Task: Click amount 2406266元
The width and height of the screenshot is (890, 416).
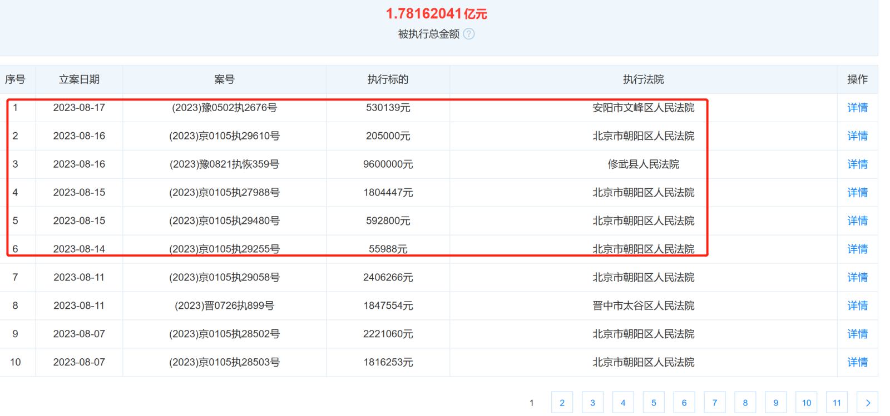Action: (388, 277)
